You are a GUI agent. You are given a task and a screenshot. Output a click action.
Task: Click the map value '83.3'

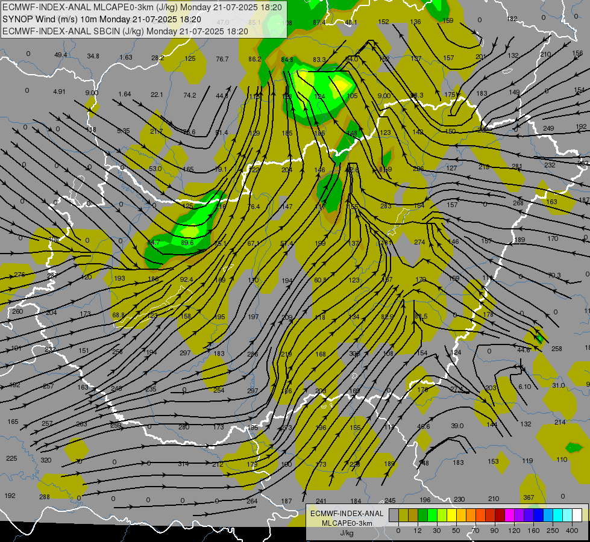pyautogui.click(x=319, y=60)
